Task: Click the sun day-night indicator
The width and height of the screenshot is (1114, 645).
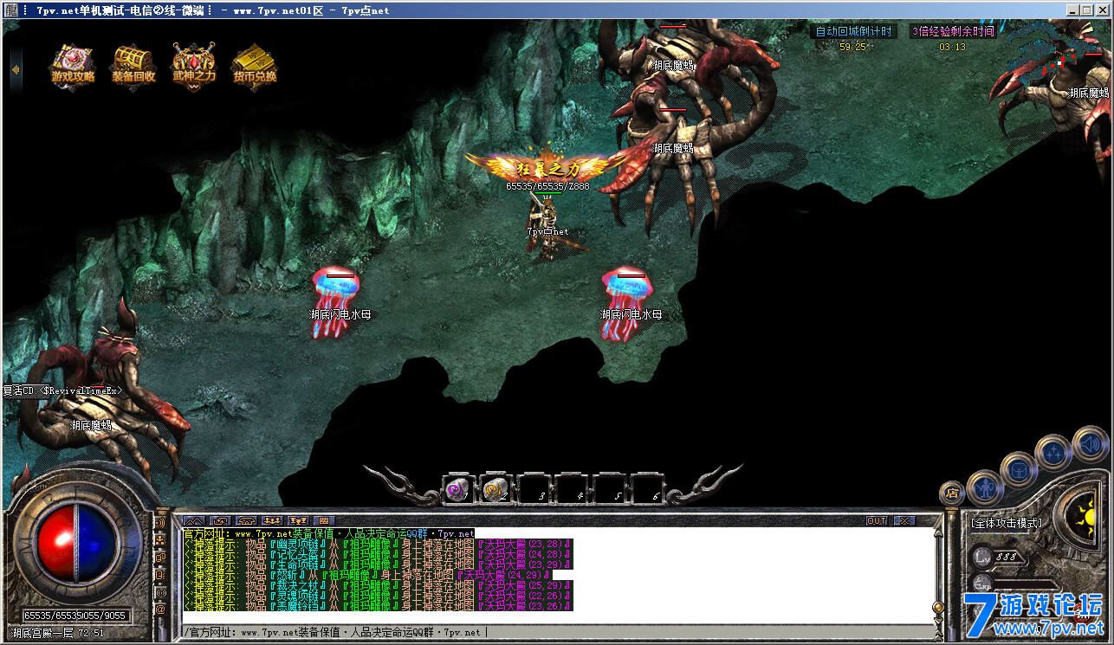Action: click(1085, 519)
